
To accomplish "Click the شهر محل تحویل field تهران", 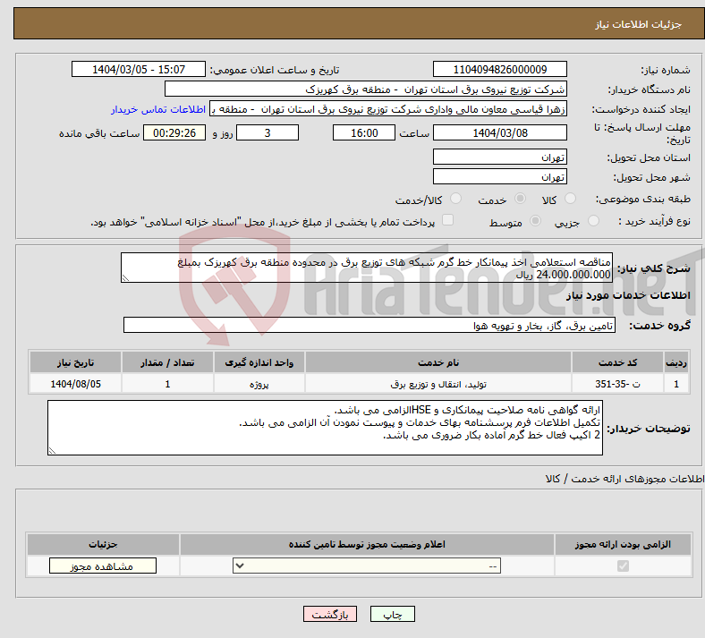I will tap(499, 176).
